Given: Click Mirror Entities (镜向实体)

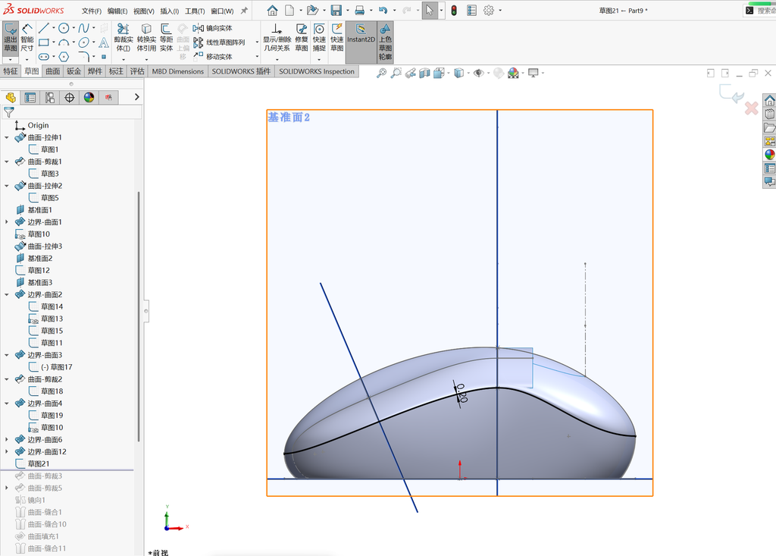Looking at the screenshot, I should 213,28.
